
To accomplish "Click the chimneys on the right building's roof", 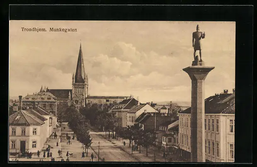I will pos(225,92).
